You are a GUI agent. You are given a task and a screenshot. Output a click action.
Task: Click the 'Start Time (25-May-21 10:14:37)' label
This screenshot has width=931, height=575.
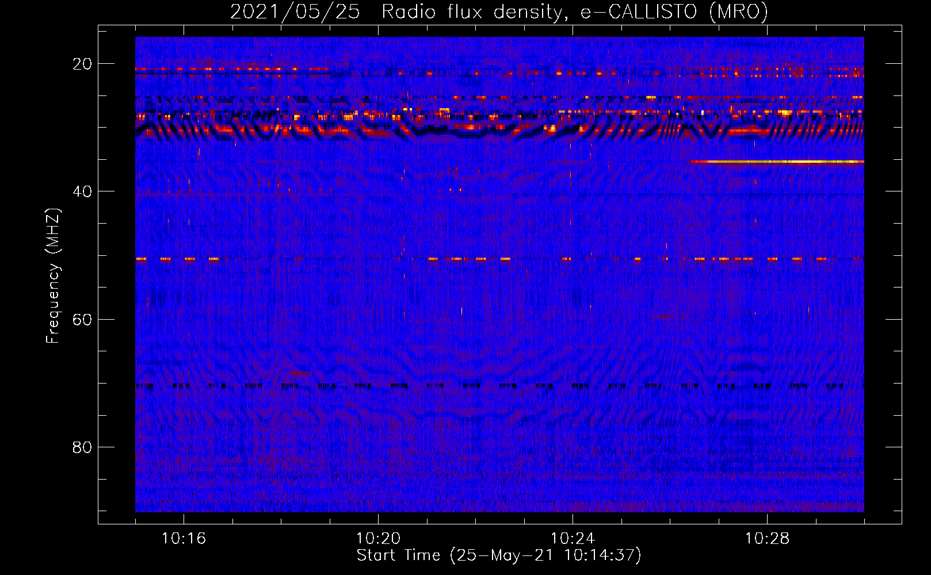[499, 555]
